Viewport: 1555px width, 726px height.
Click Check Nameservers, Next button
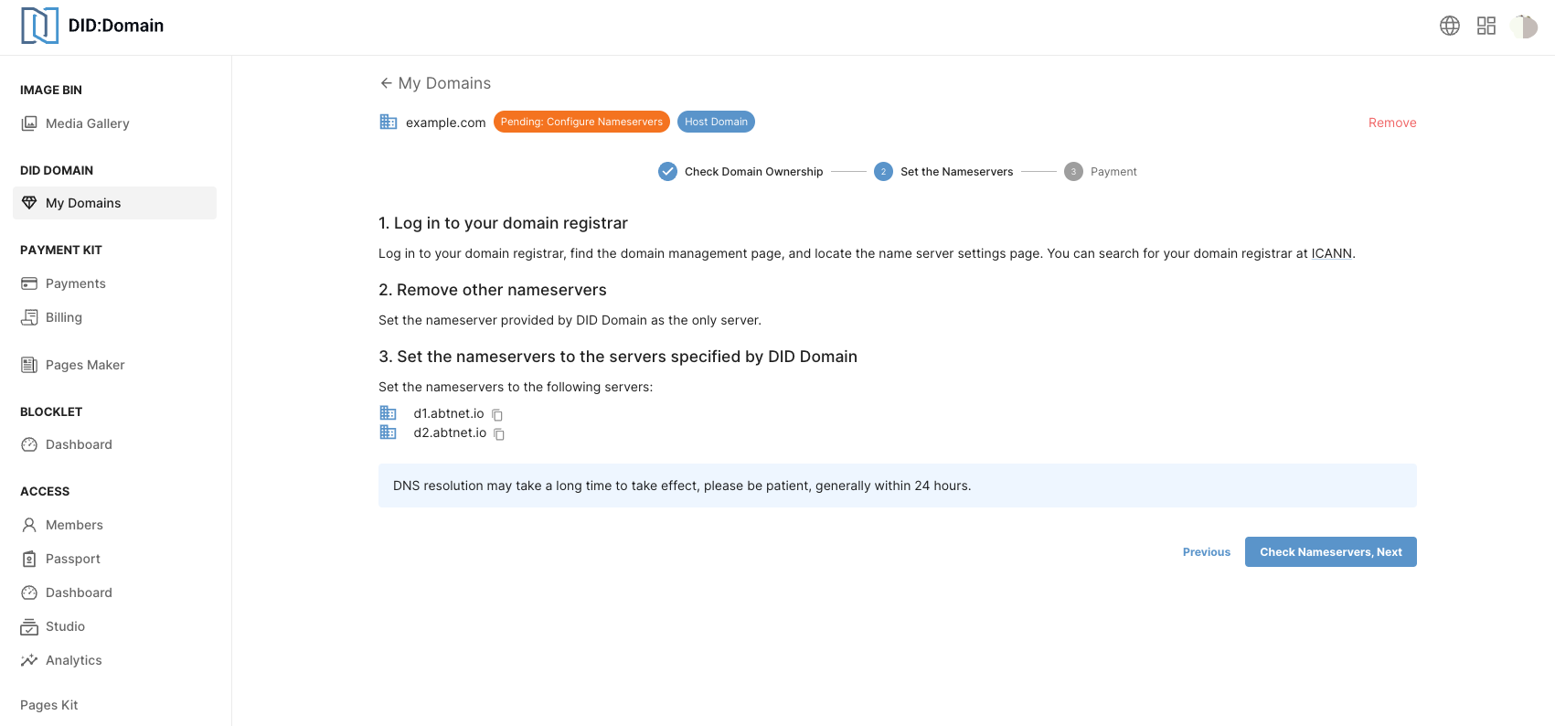tap(1330, 552)
